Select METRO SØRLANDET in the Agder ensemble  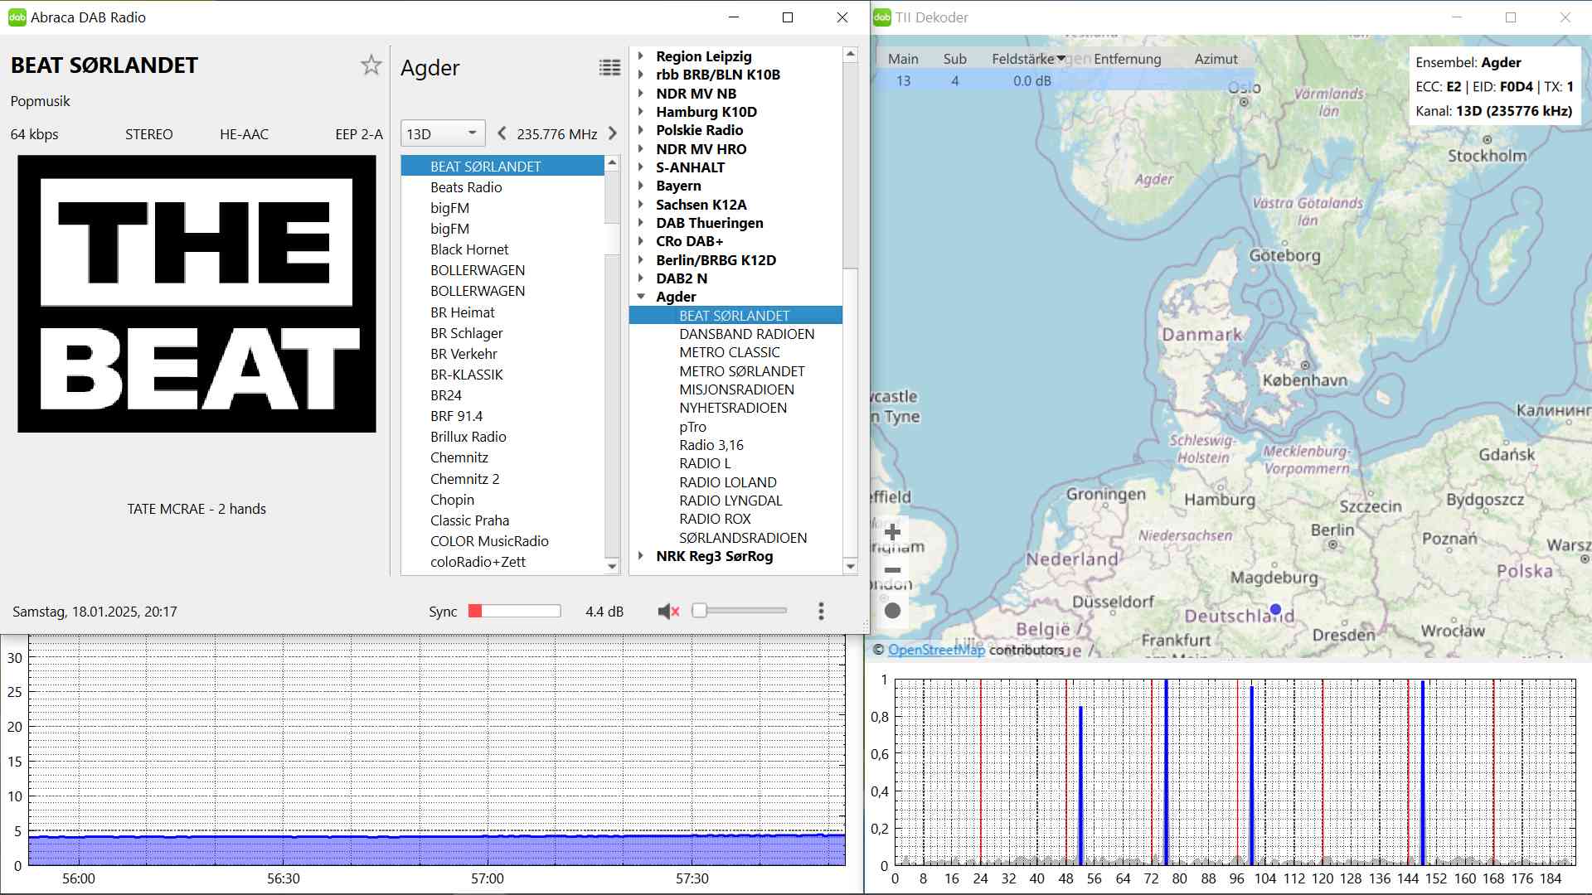[741, 371]
